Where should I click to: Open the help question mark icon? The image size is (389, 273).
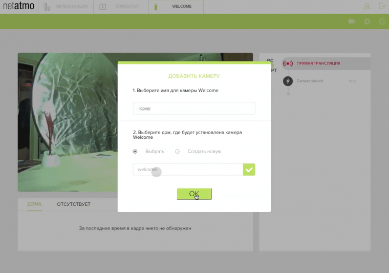click(x=382, y=22)
